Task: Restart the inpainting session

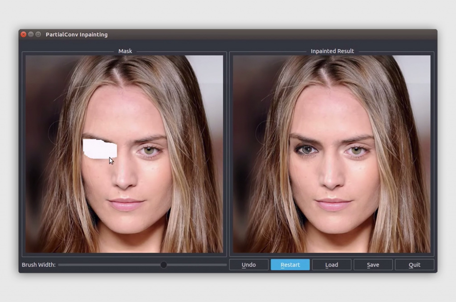Action: (x=290, y=265)
